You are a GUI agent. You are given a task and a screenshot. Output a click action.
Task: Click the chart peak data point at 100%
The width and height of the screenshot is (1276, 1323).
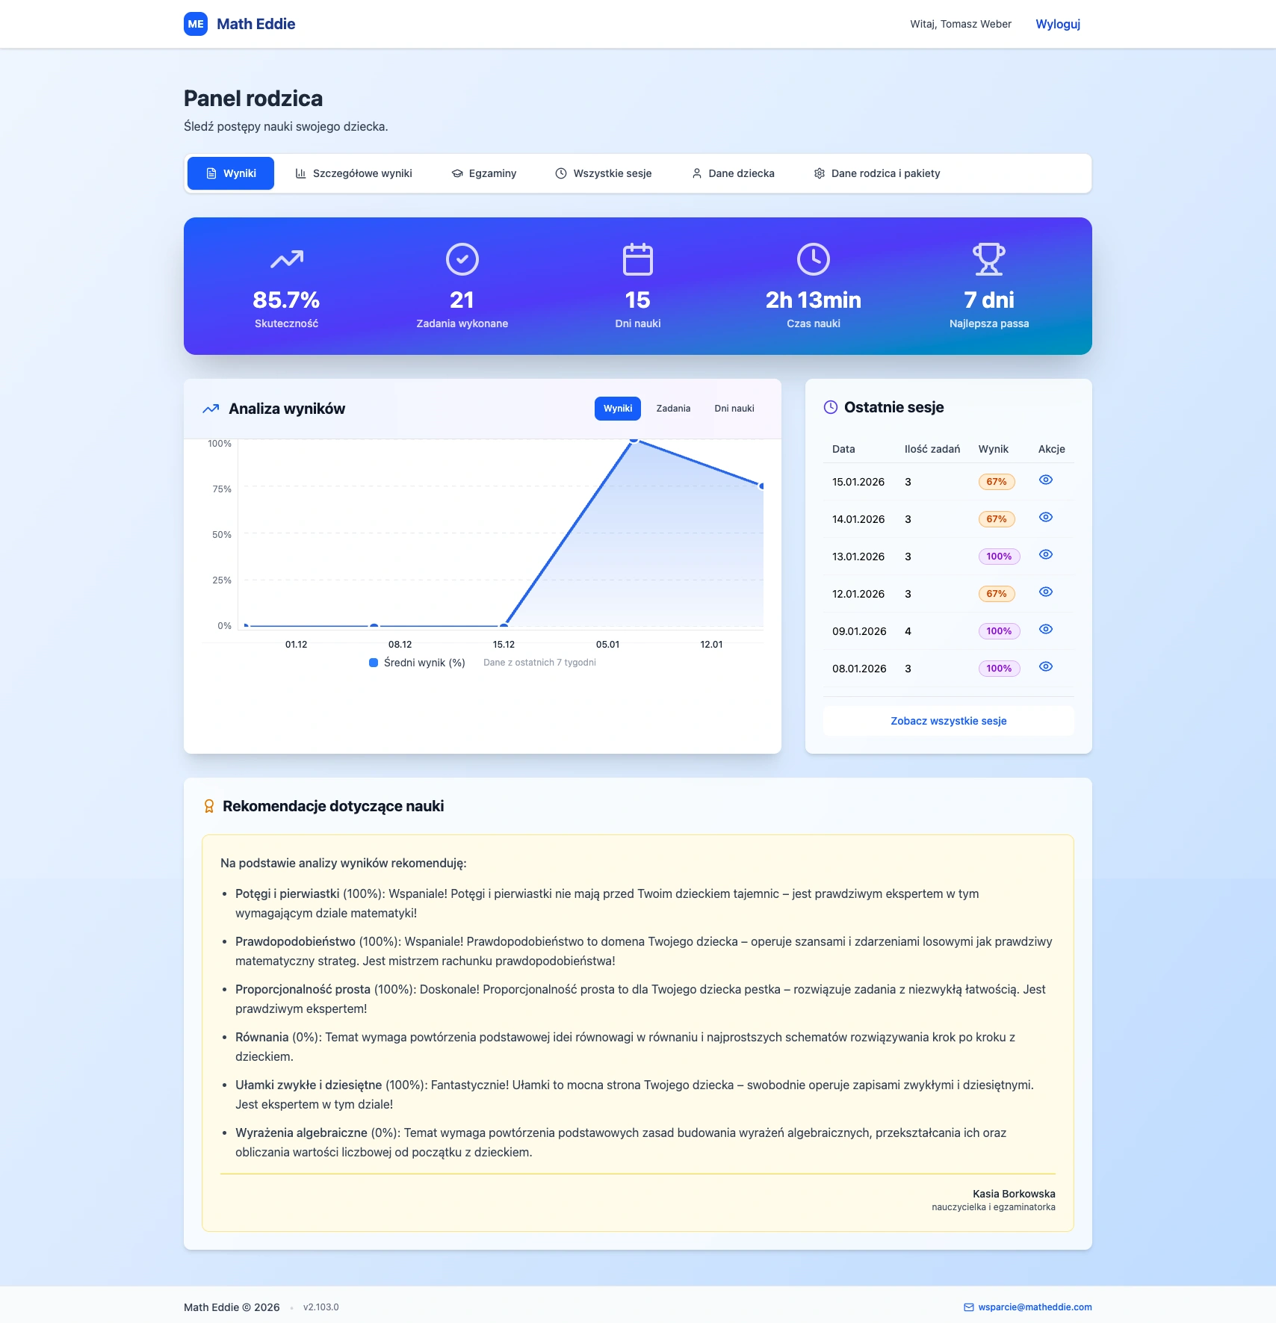point(634,441)
